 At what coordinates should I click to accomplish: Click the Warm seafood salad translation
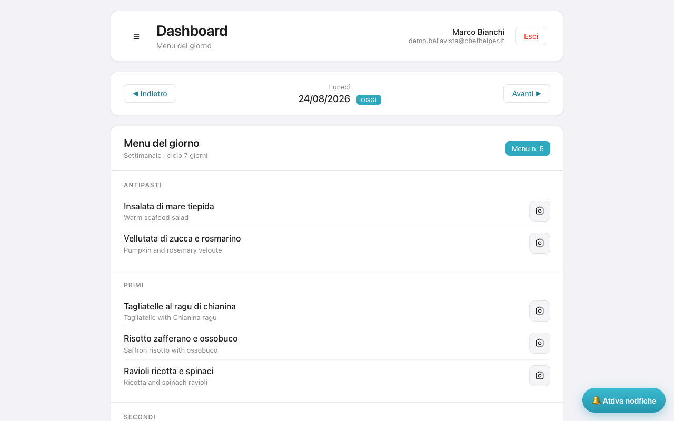156,218
